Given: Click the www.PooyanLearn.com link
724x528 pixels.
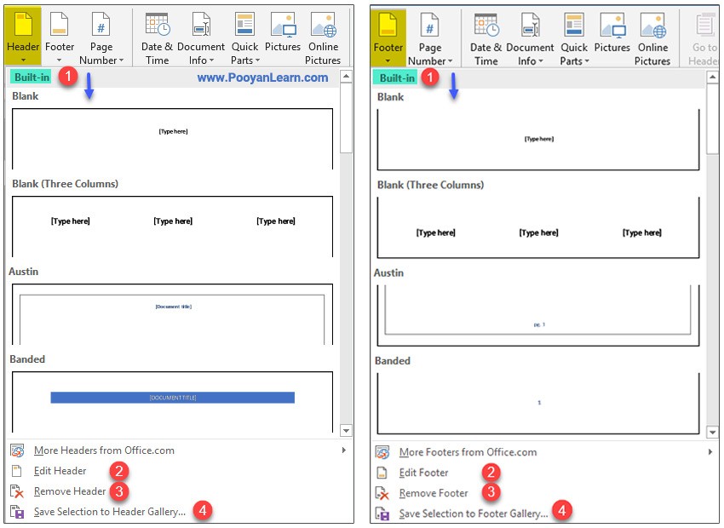Looking at the screenshot, I should 262,77.
